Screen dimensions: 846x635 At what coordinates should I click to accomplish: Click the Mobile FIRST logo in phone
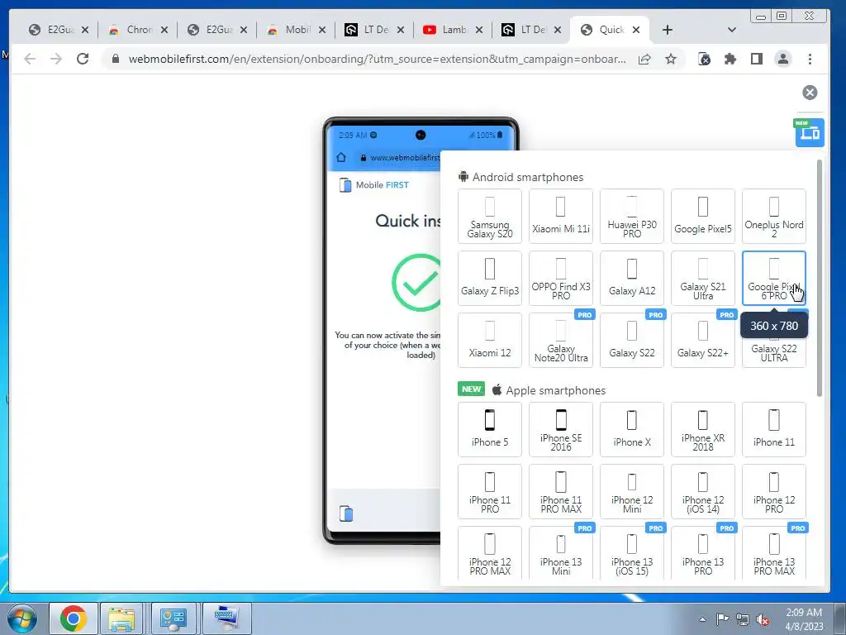[x=374, y=185]
